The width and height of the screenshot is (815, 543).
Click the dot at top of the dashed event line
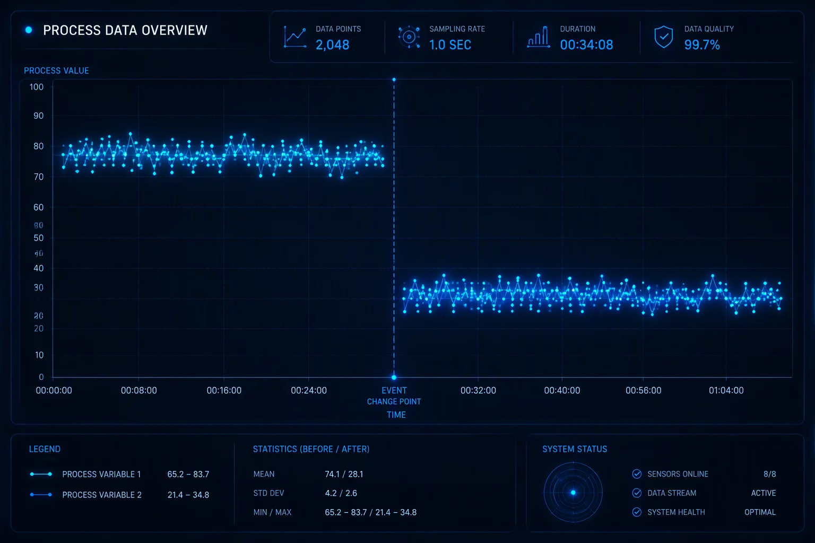(x=394, y=80)
